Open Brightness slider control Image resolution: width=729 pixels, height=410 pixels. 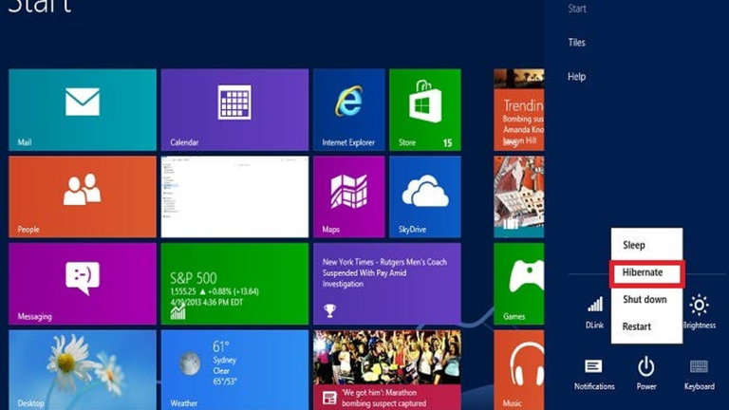pos(700,311)
